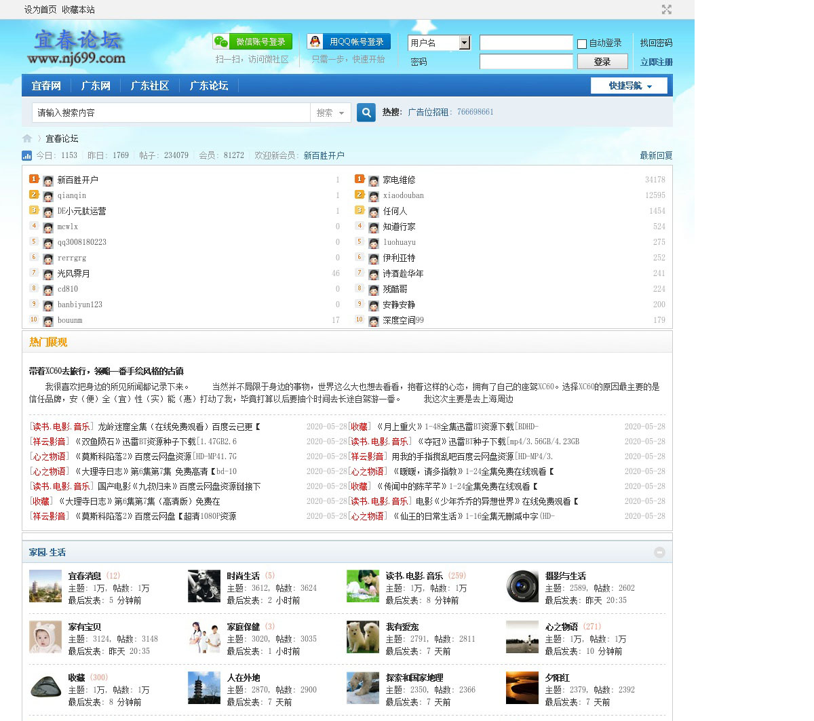Screen dimensions: 814x721
Task: Click the QQ account login penguin button
Action: coord(349,41)
